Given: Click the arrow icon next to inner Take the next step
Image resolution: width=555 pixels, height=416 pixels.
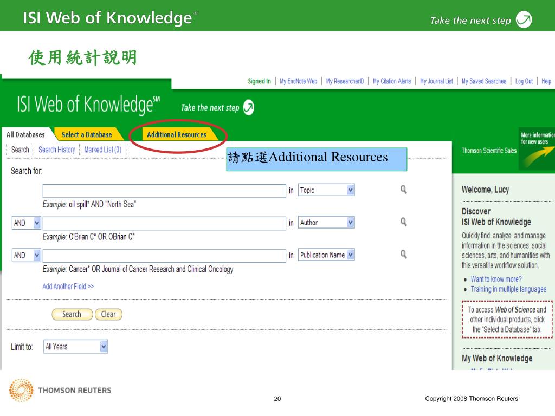Looking at the screenshot, I should coord(248,108).
